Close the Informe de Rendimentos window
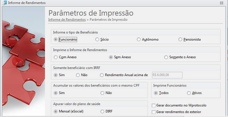228x117 pixels. pos(221,3)
